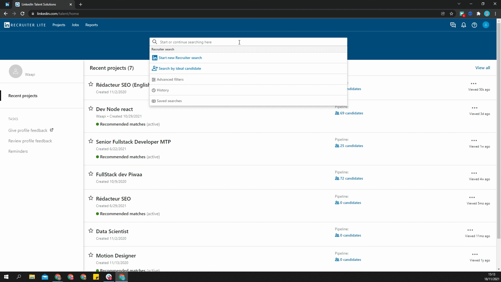Reload the page
Screen dimensions: 501x282
22,14
